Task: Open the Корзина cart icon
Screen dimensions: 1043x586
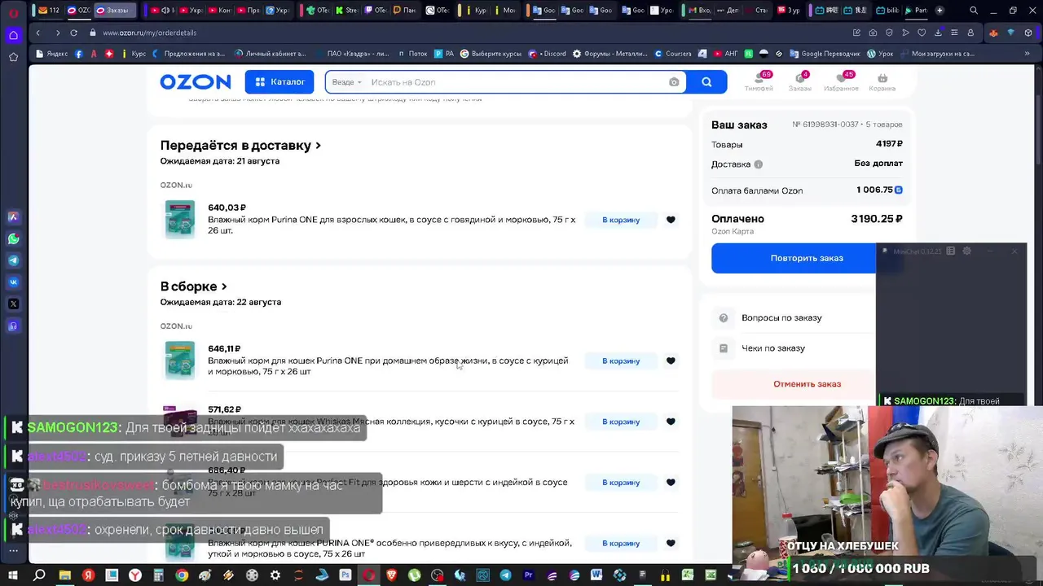Action: pyautogui.click(x=882, y=81)
